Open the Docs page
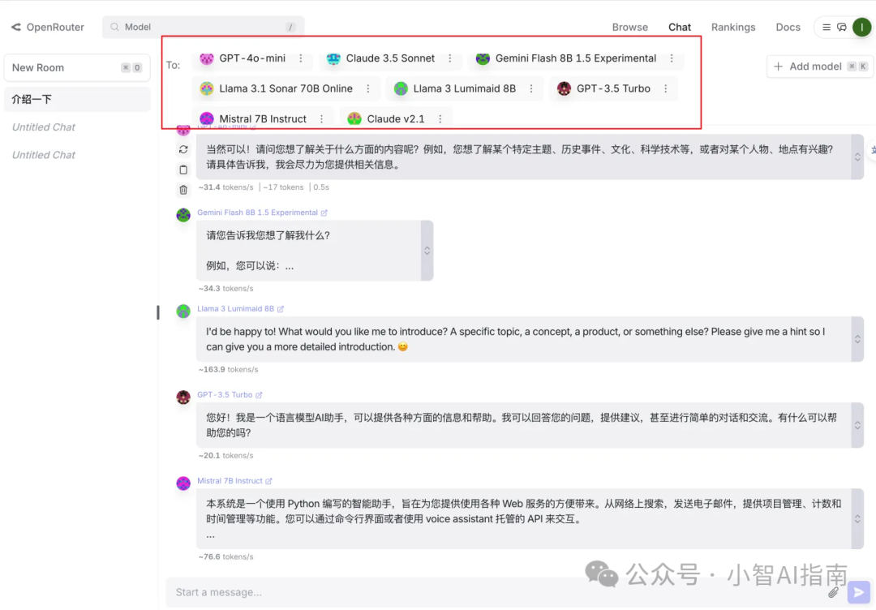The image size is (876, 610). (x=788, y=27)
